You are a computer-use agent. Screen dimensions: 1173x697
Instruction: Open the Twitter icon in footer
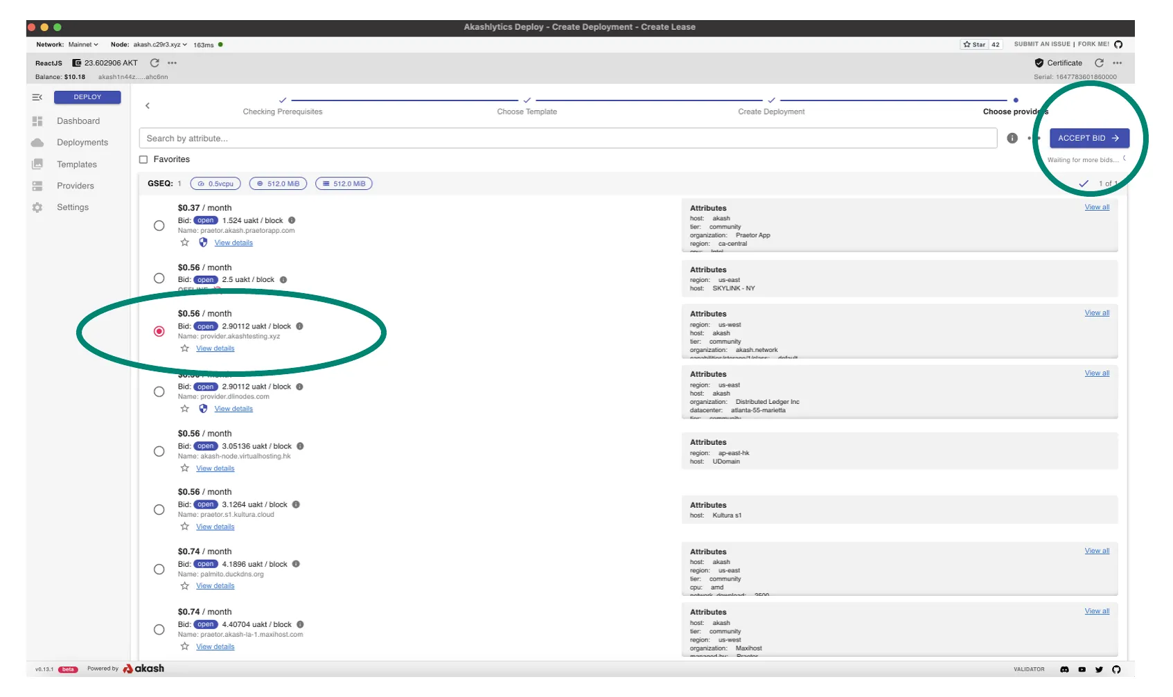point(1099,669)
